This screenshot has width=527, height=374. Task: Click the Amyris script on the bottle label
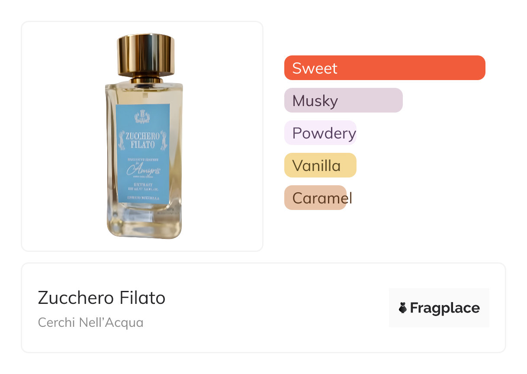coord(143,171)
